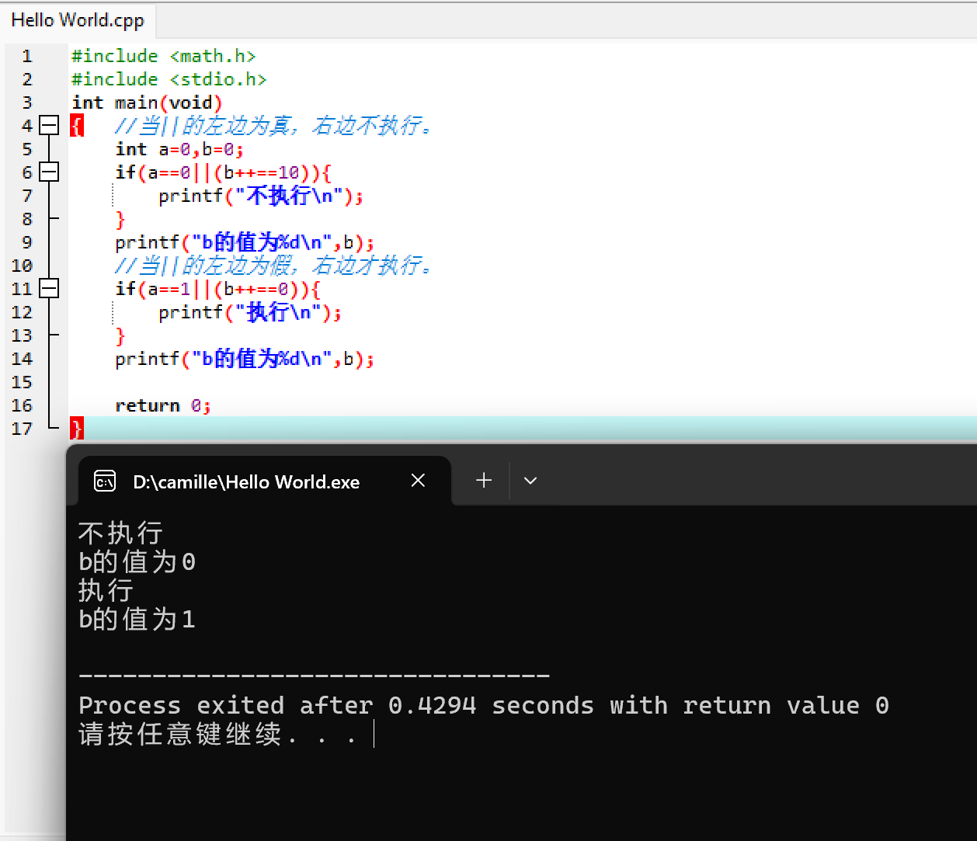
Task: Click the comment on line 4
Action: point(274,126)
